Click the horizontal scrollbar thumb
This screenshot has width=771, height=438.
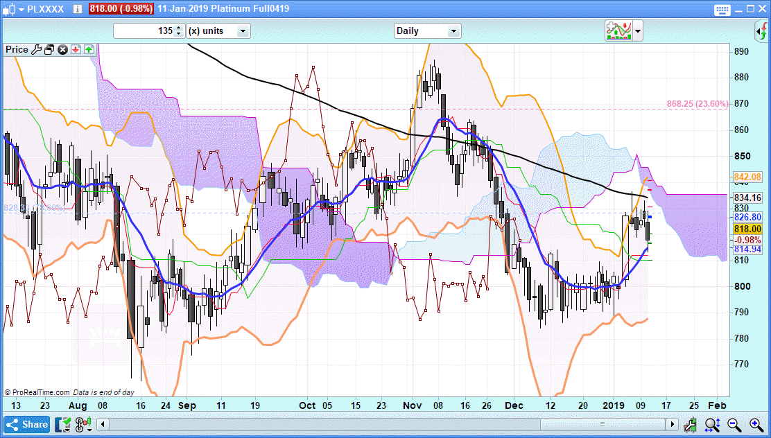(603, 423)
